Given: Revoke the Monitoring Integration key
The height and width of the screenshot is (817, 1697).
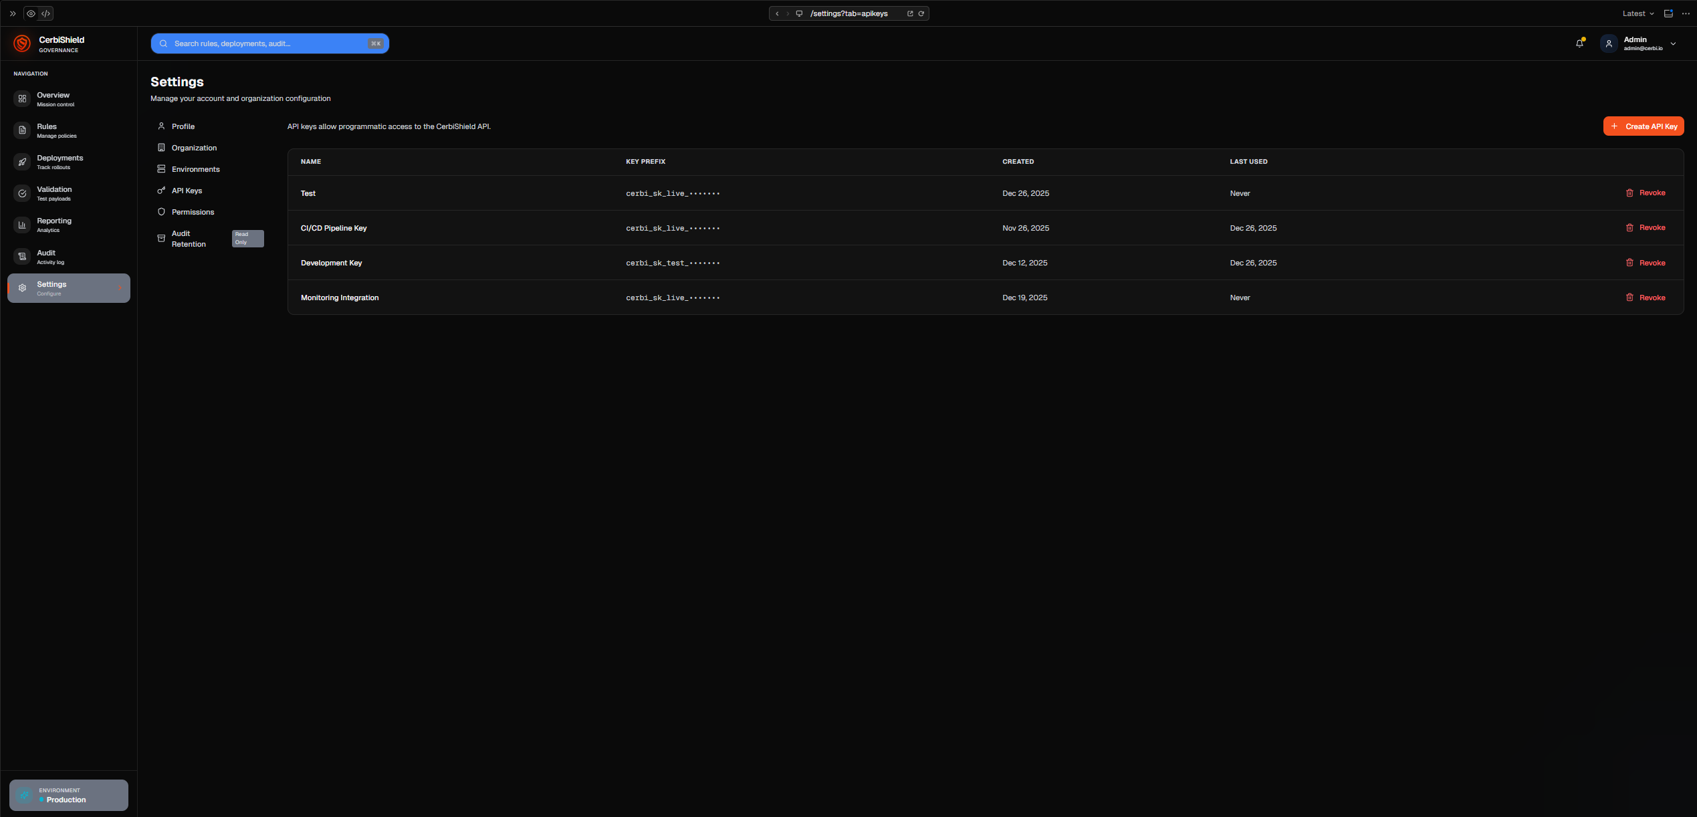Looking at the screenshot, I should 1646,298.
